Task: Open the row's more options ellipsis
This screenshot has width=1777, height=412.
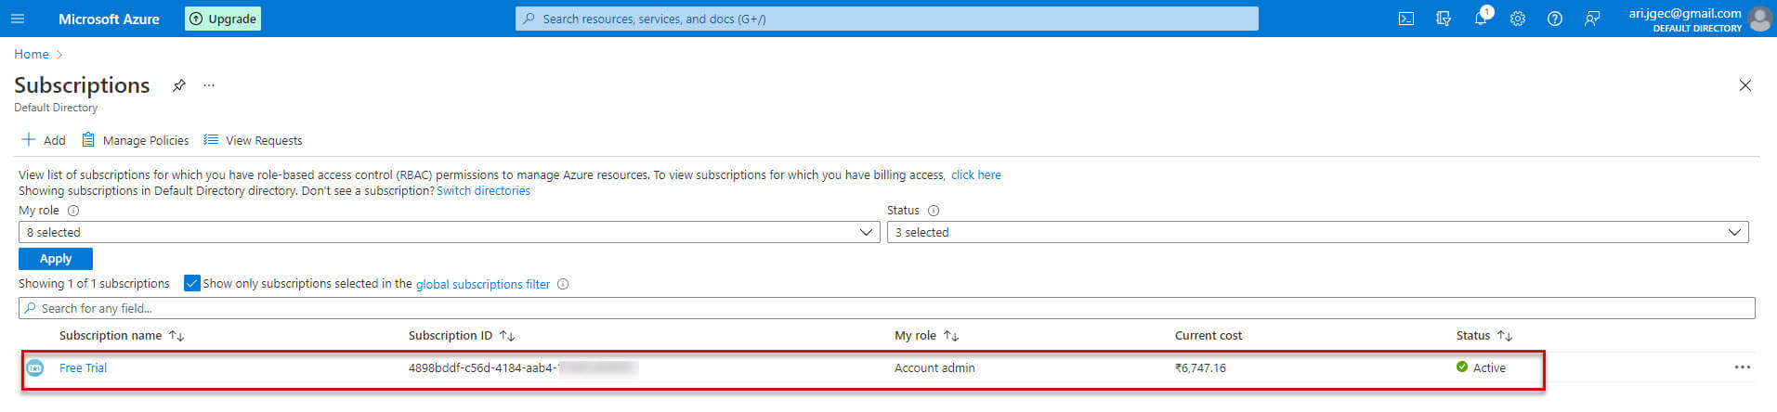Action: click(1742, 367)
